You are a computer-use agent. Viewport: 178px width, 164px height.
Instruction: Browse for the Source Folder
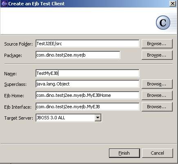tap(157, 44)
